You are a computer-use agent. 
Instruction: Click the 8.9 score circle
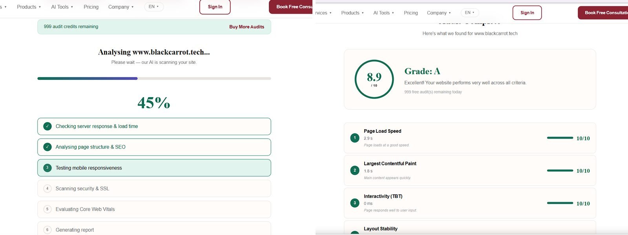(374, 79)
